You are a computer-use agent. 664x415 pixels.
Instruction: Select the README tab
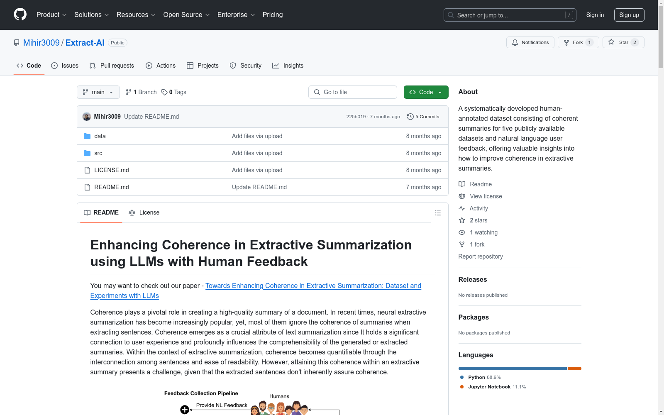tap(101, 212)
